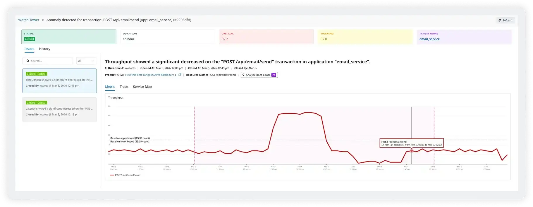Toggle the POST /api/email/send legend line swatch
This screenshot has width=533, height=207.
point(112,175)
